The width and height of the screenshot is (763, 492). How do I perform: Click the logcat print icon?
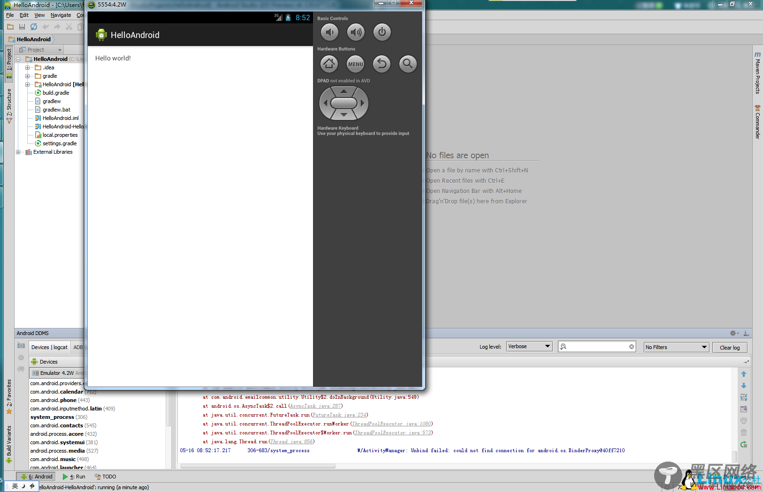744,421
